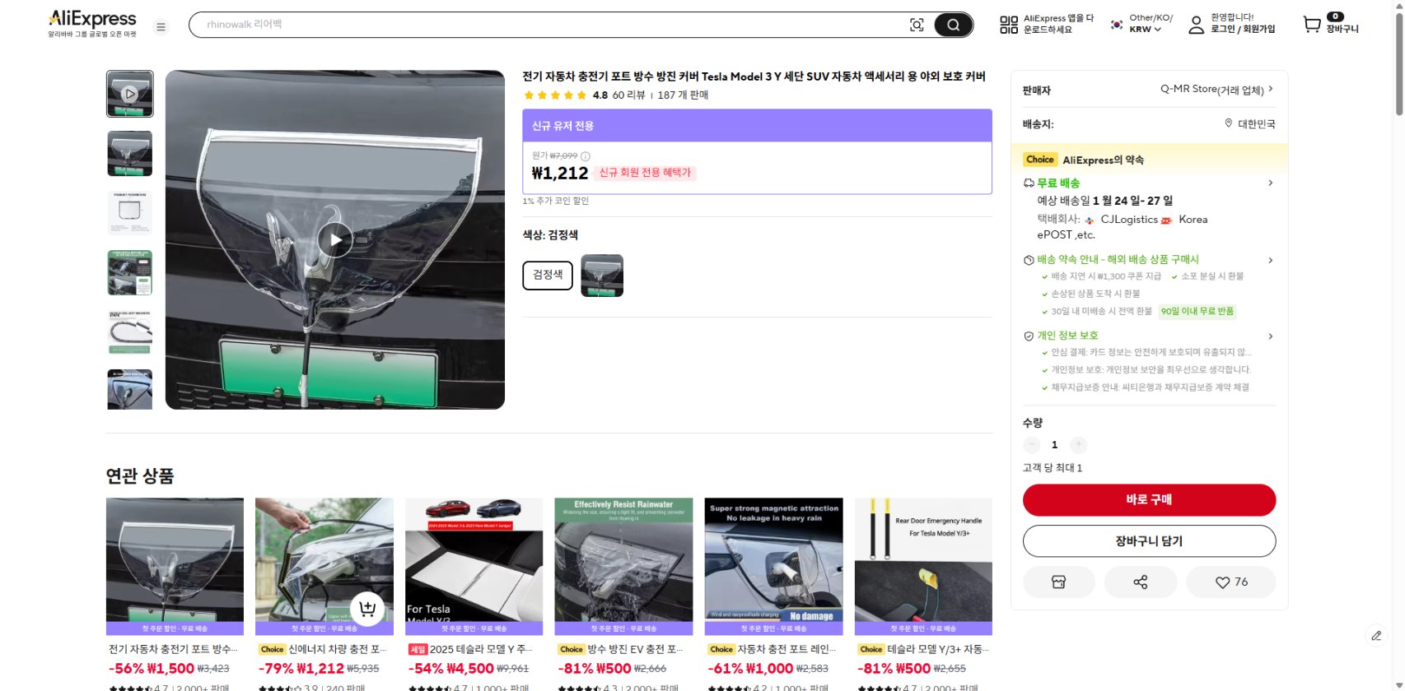Open related product 자동차 충전 포트 레인
Screen dimensions: 1405x691
point(773,566)
